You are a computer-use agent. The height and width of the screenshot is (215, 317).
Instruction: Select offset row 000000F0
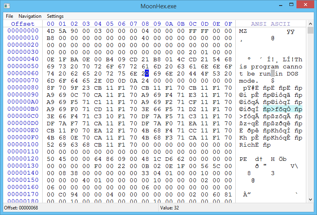pos(23,138)
